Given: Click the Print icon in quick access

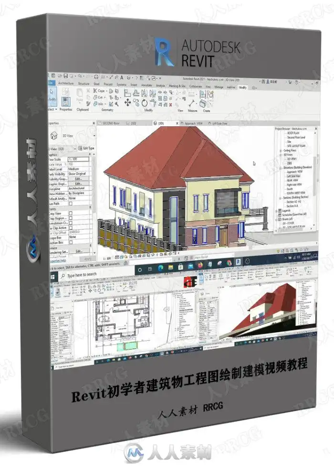Looking at the screenshot, I should click(x=96, y=77).
